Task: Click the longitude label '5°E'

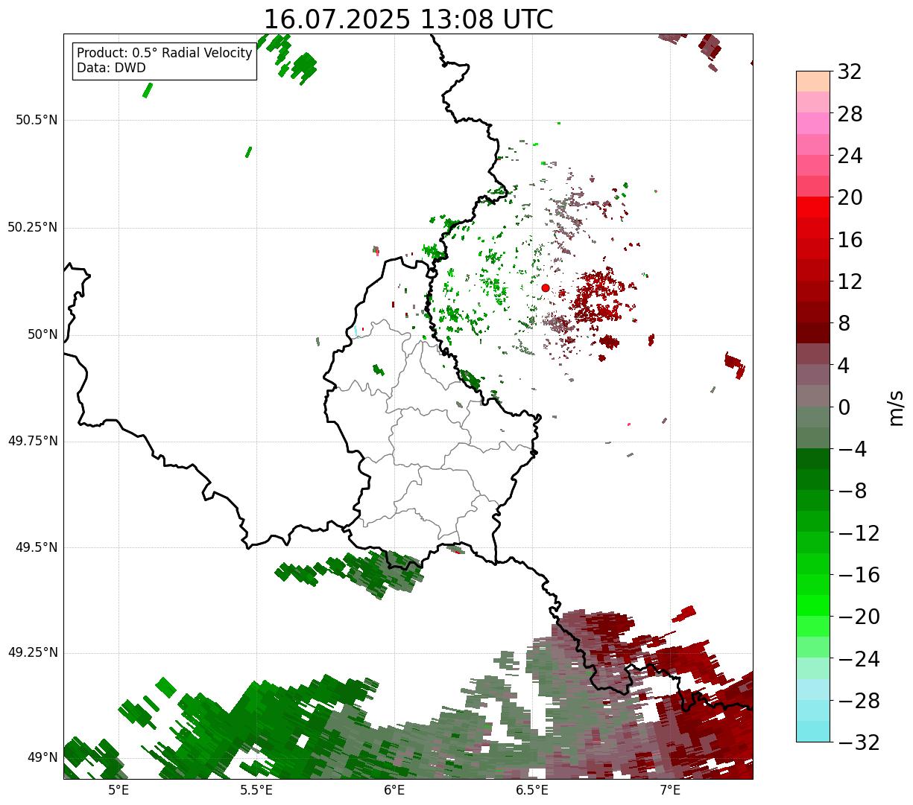Action: click(x=119, y=790)
